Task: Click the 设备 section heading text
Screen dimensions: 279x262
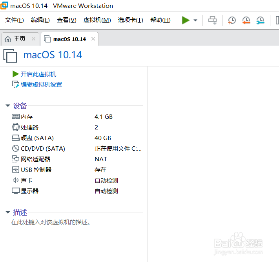Action: tap(20, 105)
